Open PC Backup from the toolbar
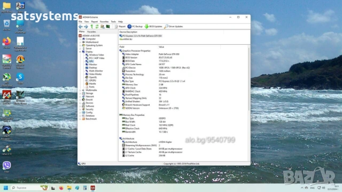 tap(135, 27)
